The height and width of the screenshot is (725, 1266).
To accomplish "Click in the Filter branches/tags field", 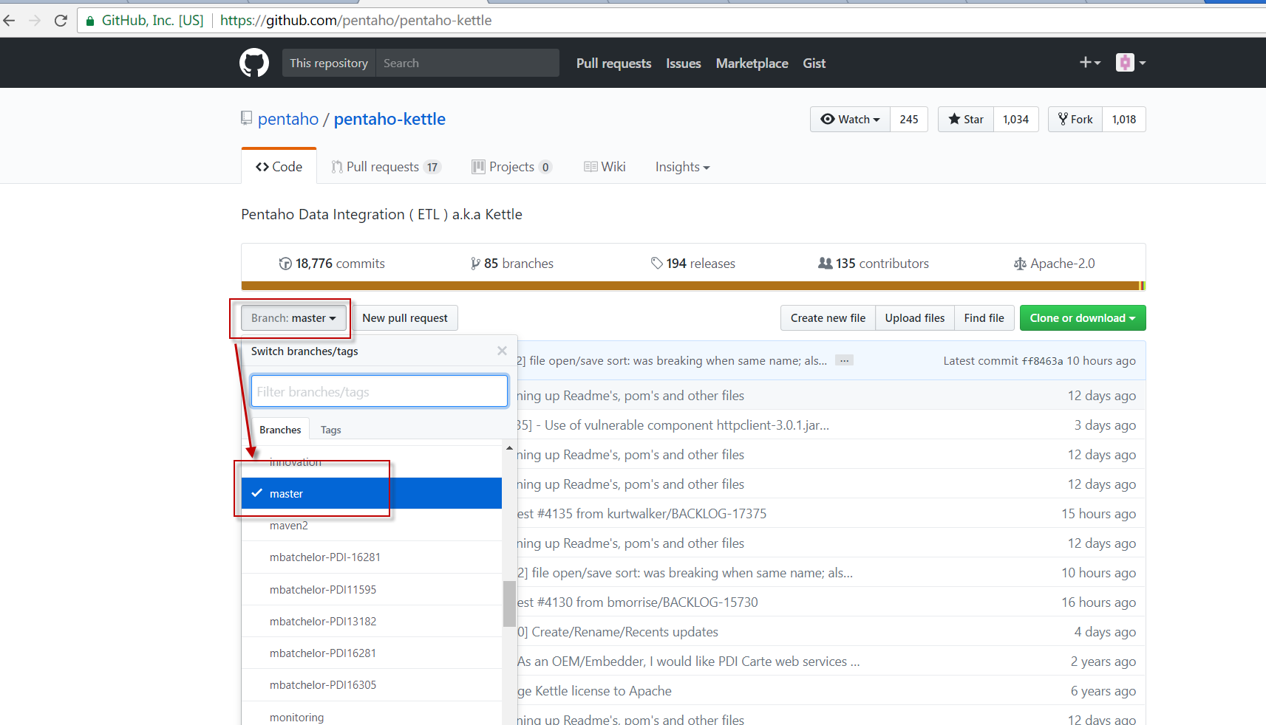I will (x=379, y=391).
